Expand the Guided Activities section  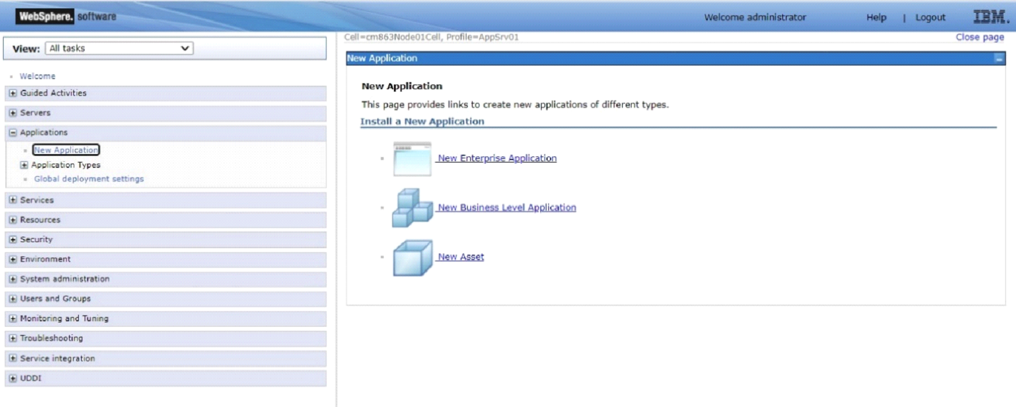(13, 93)
